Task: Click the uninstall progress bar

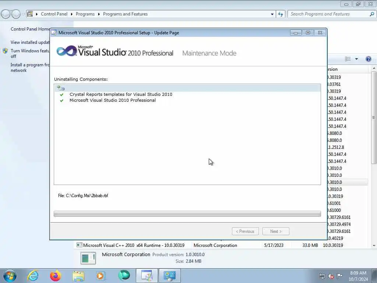Action: (x=187, y=214)
